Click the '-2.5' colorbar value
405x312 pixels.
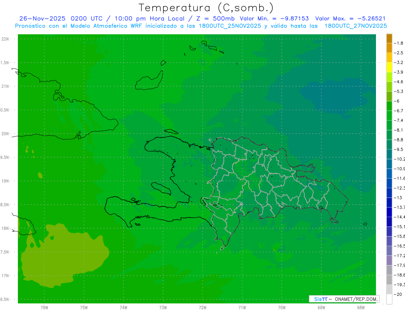398,53
